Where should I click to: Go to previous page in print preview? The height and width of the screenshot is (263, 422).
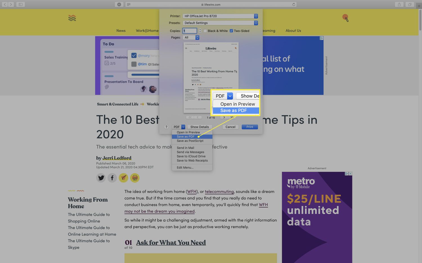point(198,117)
